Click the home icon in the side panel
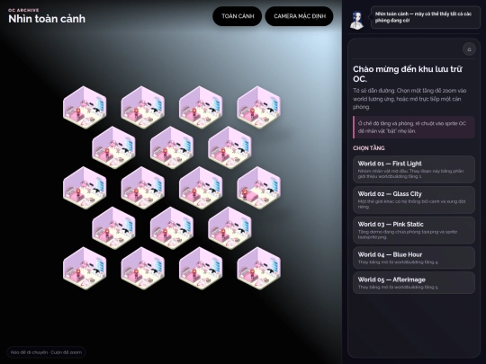This screenshot has height=364, width=486. tap(469, 49)
